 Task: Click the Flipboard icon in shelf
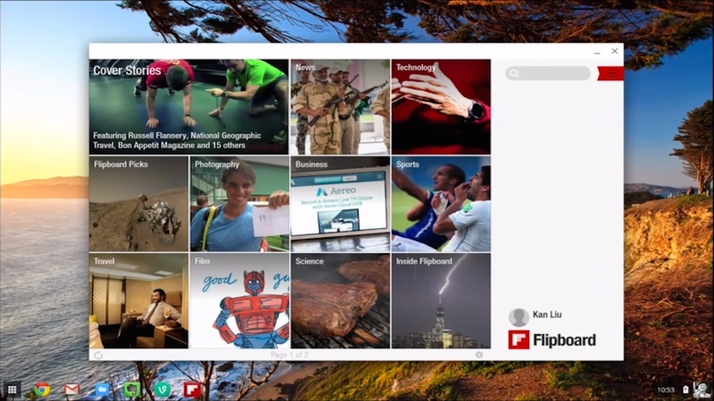[193, 389]
